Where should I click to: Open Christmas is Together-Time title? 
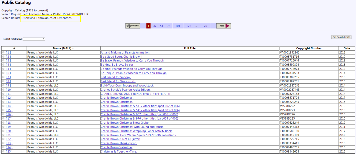(119, 151)
